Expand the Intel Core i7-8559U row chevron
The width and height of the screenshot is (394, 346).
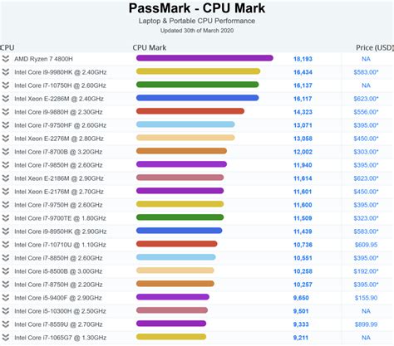(x=6, y=324)
